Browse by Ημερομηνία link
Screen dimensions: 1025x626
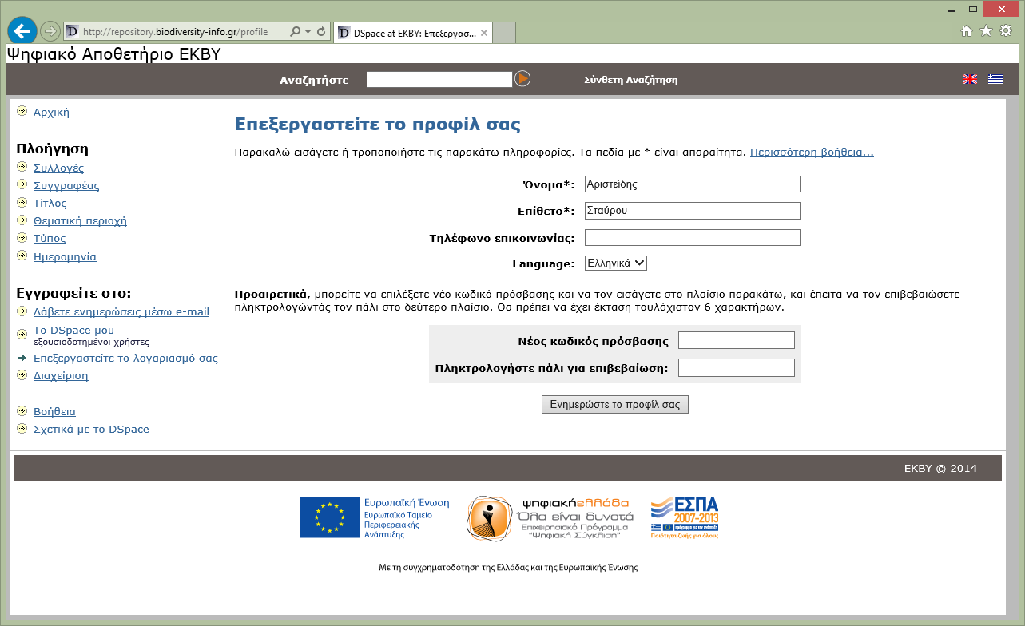tap(65, 256)
